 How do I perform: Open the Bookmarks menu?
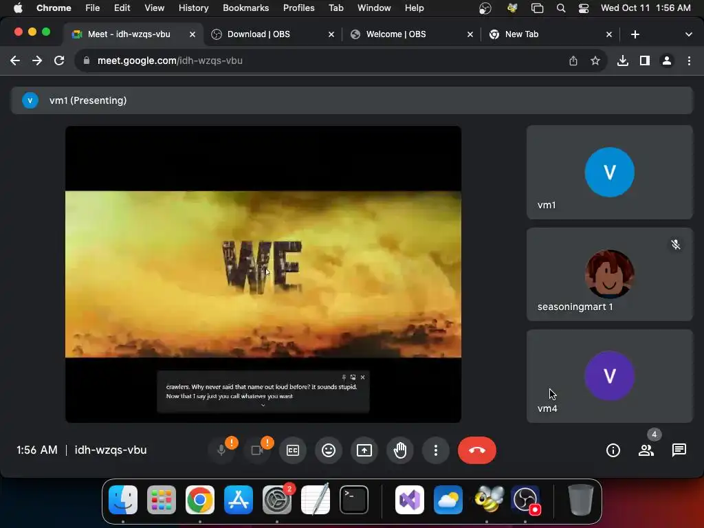[x=246, y=8]
